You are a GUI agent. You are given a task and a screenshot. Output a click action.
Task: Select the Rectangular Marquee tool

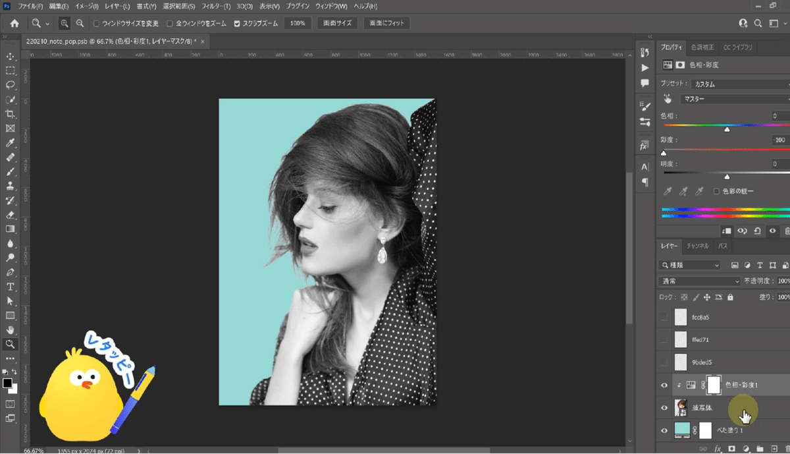pos(11,71)
